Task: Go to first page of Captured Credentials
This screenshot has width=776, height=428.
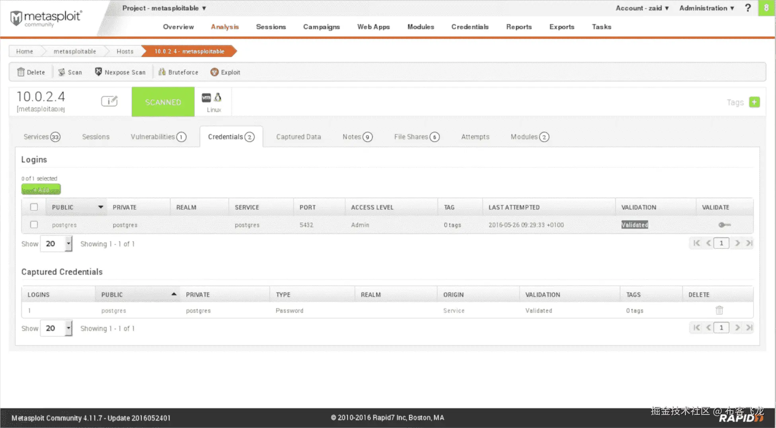Action: (696, 327)
